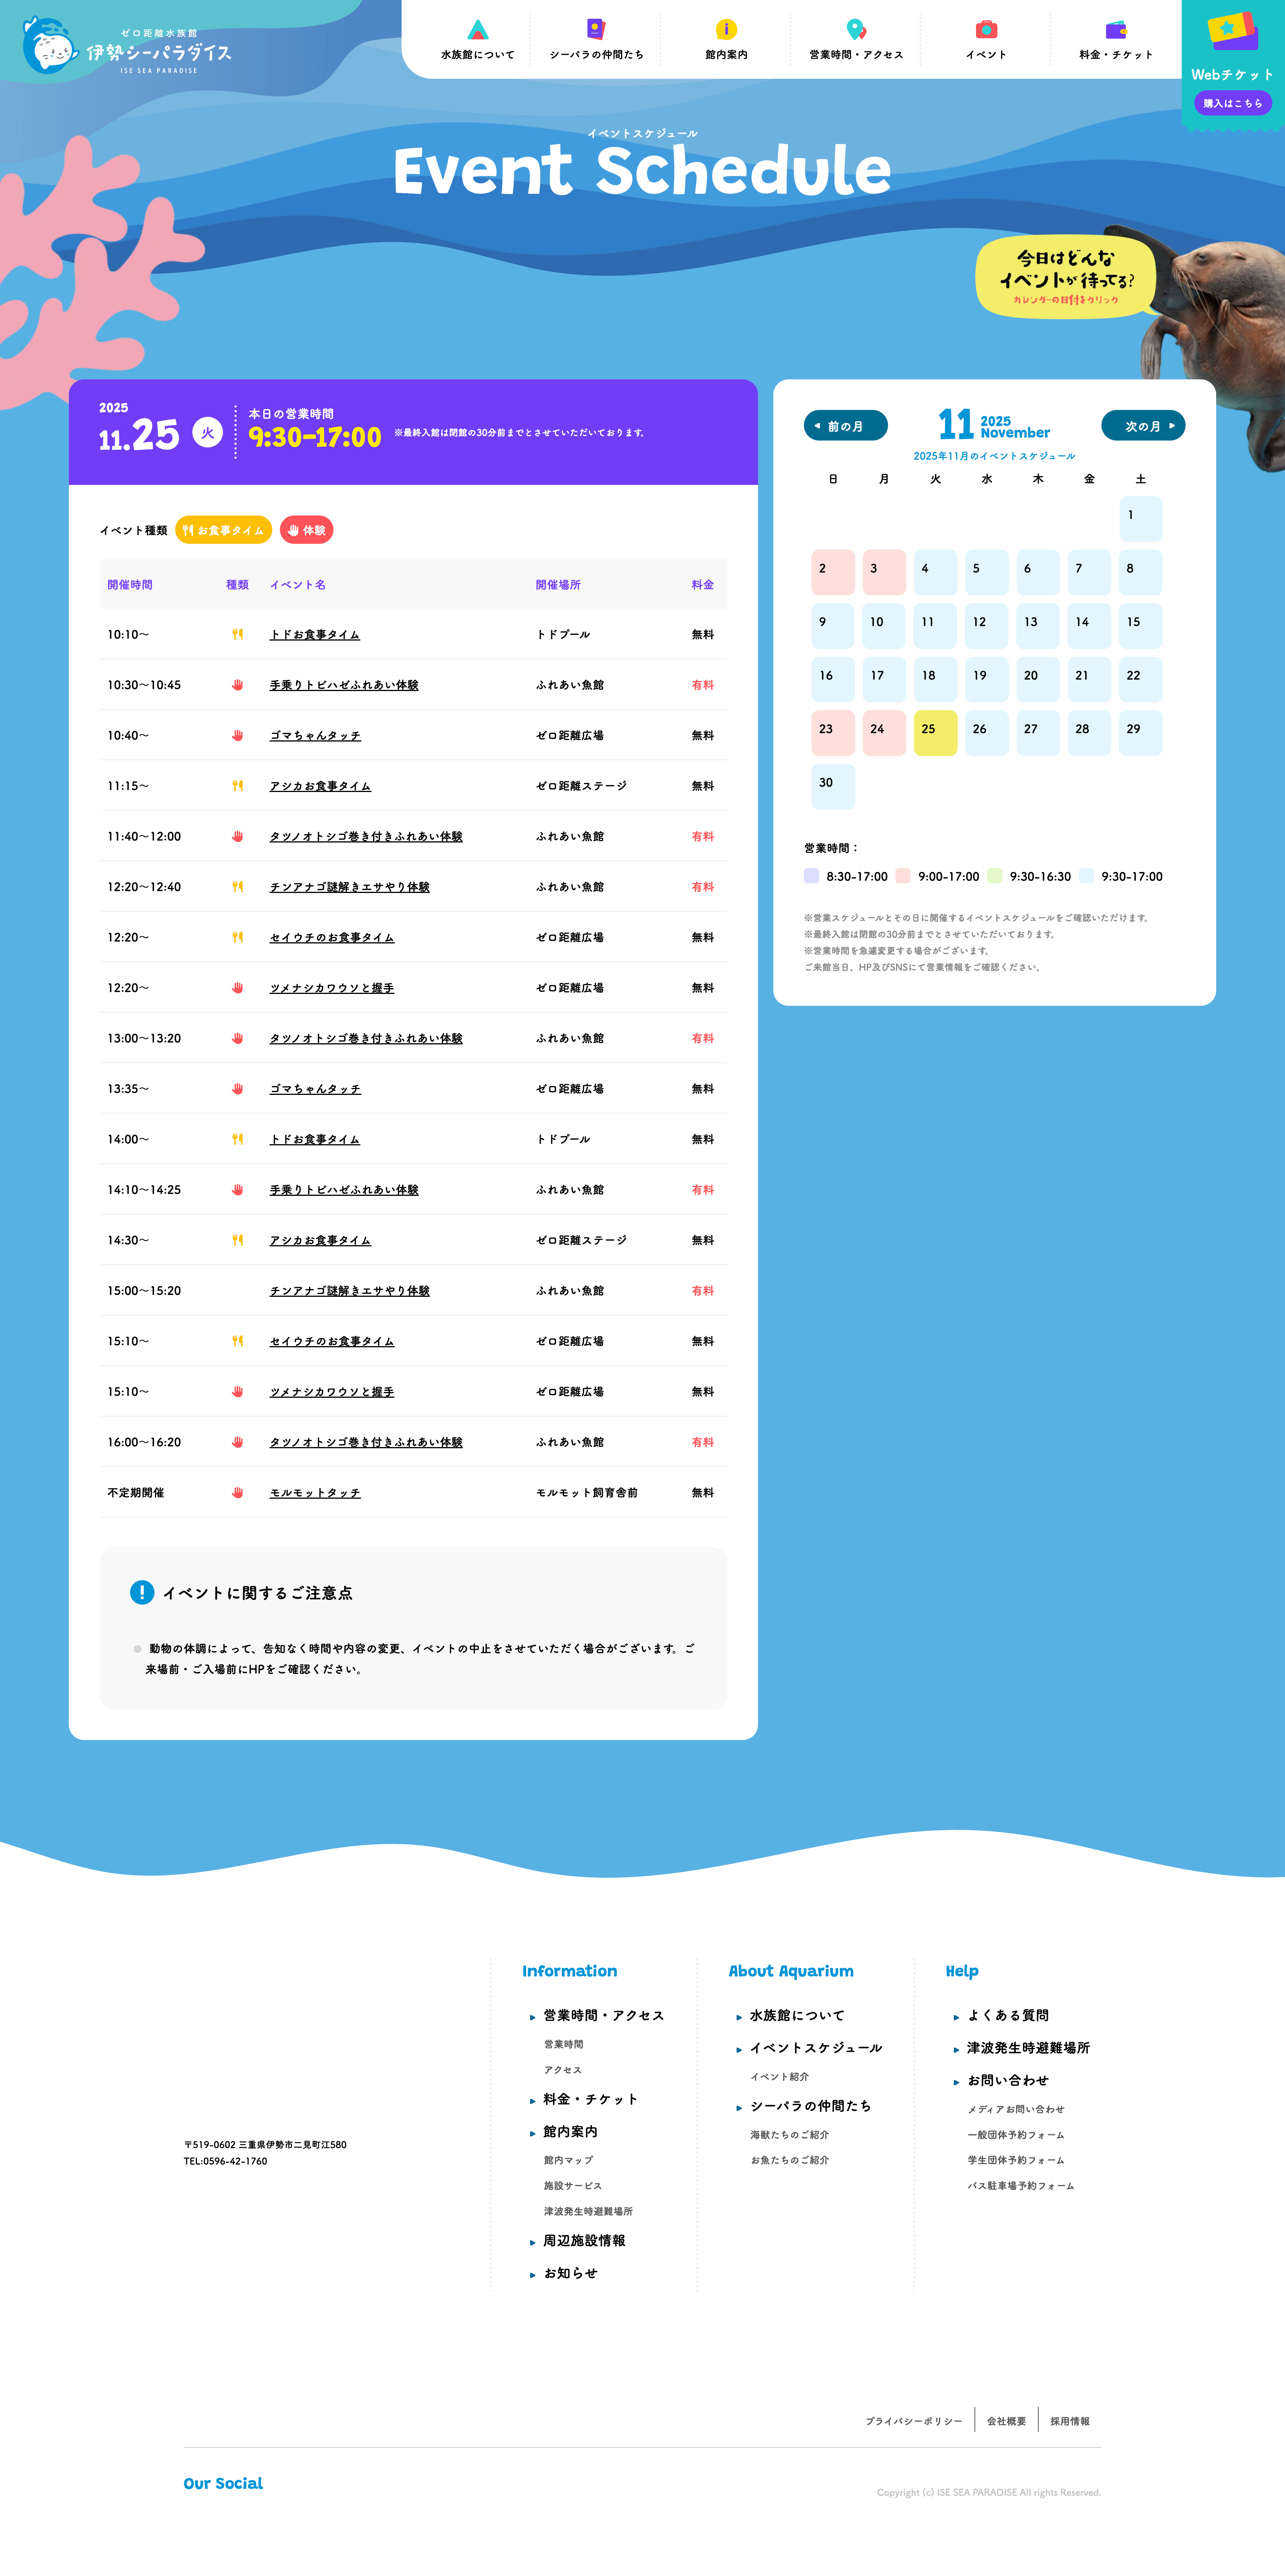Click the purple wallet icon above 料金・チケット
Viewport: 1285px width, 2576px height.
(x=1116, y=30)
